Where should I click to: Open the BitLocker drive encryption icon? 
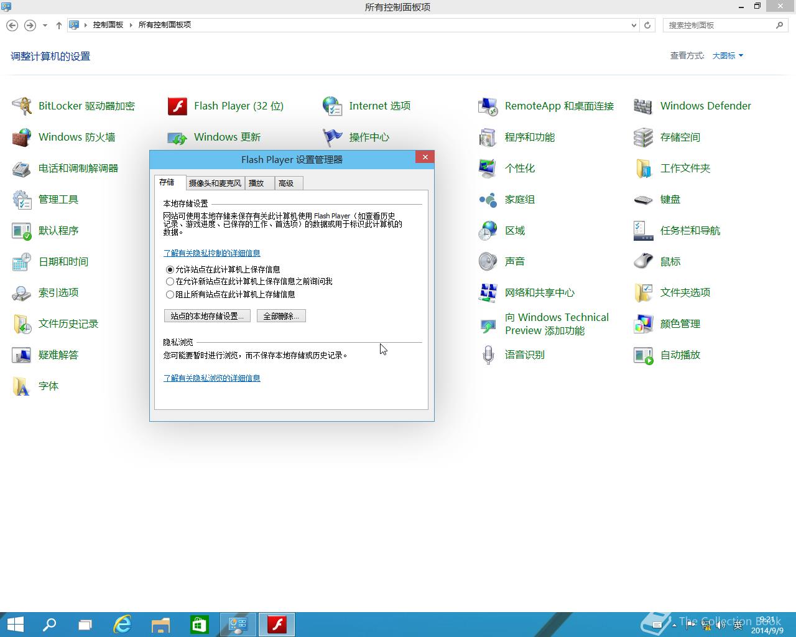(22, 106)
